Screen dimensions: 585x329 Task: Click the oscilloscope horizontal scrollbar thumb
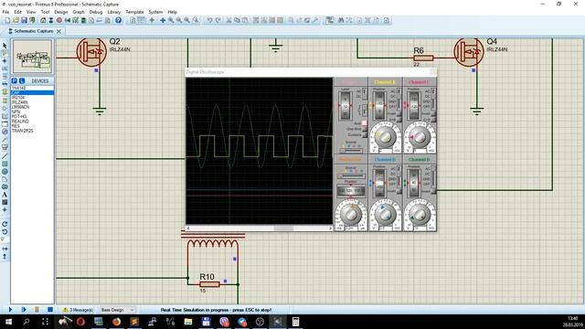[283, 228]
